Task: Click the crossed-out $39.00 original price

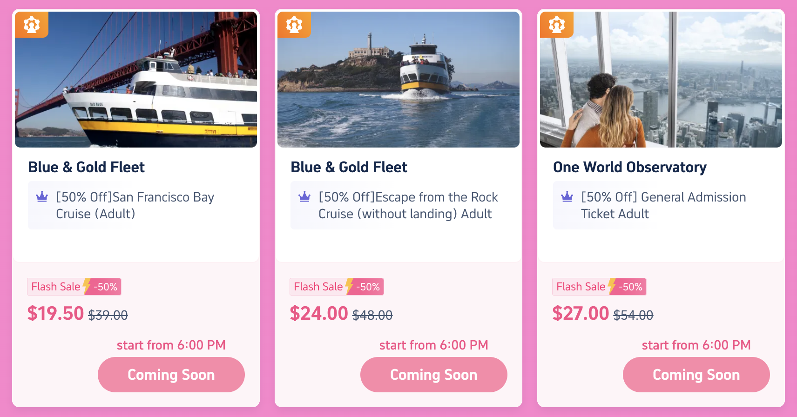Action: [108, 316]
